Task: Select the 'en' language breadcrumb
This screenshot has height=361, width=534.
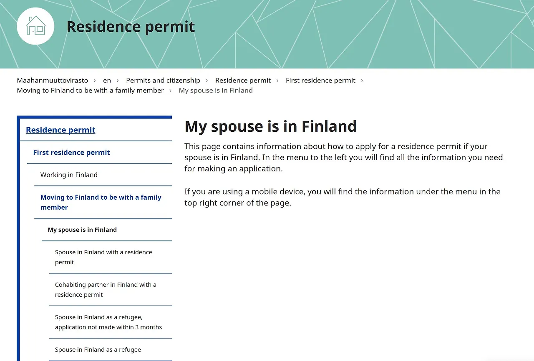Action: pyautogui.click(x=107, y=80)
